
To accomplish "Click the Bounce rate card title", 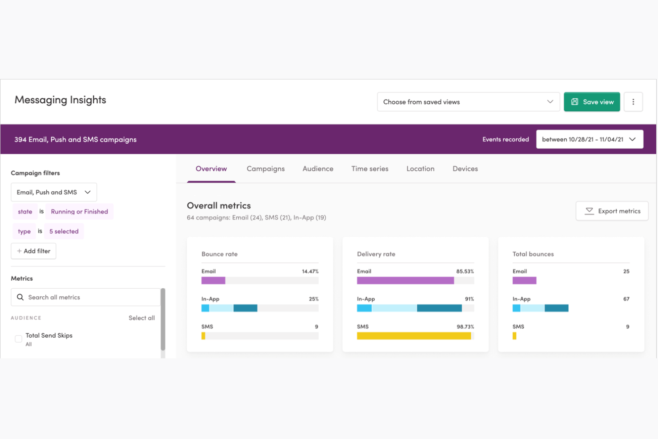I will [220, 254].
